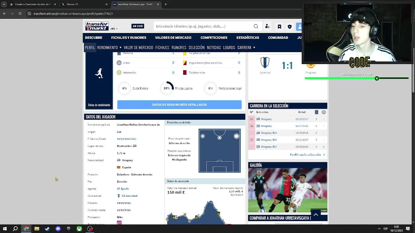The width and height of the screenshot is (415, 233).
Task: Click the market value chart peak
Action: (x=211, y=202)
